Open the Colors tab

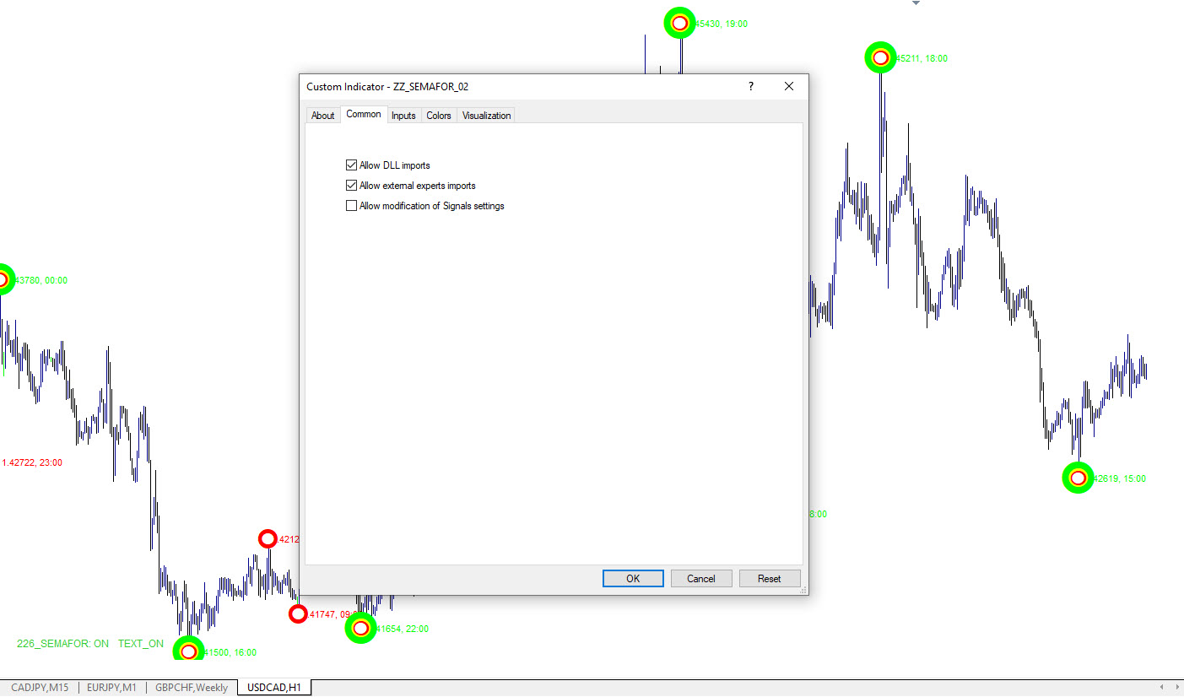tap(439, 116)
